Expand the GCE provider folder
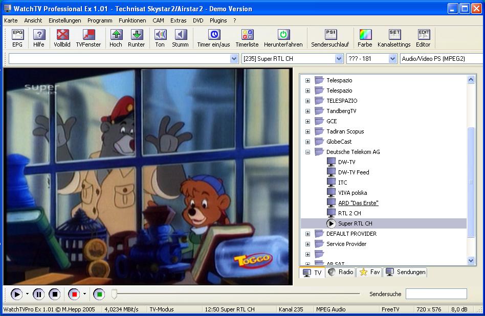485x316 pixels. [x=307, y=121]
